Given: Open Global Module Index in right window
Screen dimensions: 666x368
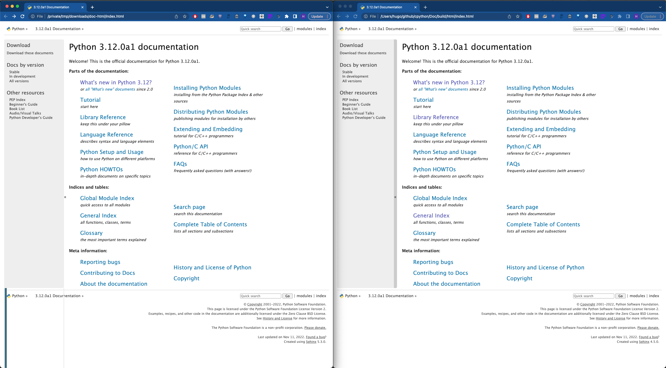Looking at the screenshot, I should pyautogui.click(x=440, y=198).
